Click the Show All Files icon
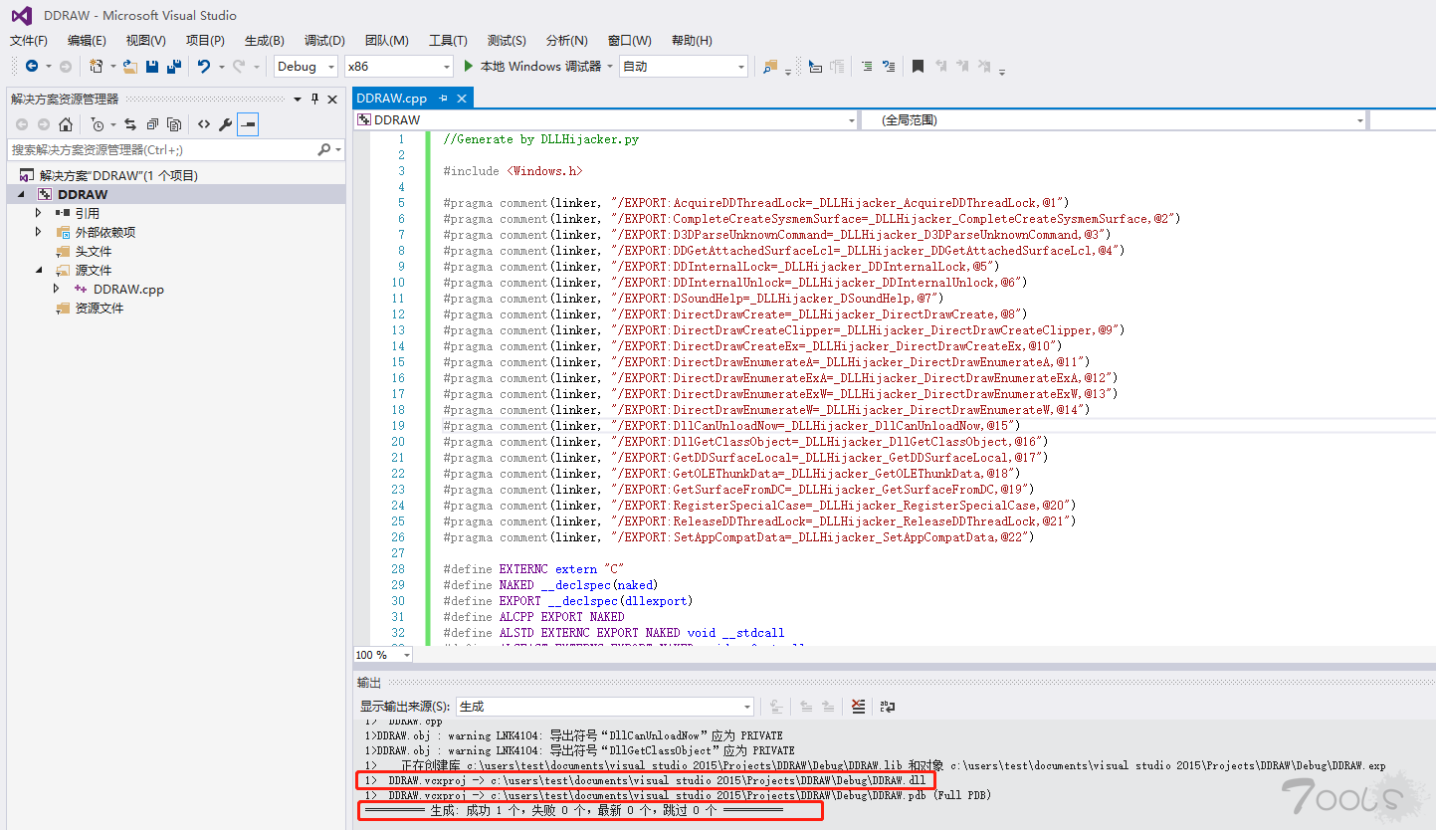The image size is (1436, 830). pyautogui.click(x=174, y=124)
